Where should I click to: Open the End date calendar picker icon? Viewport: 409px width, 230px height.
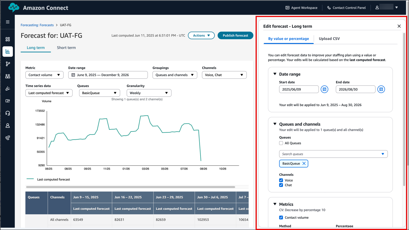[x=381, y=89]
